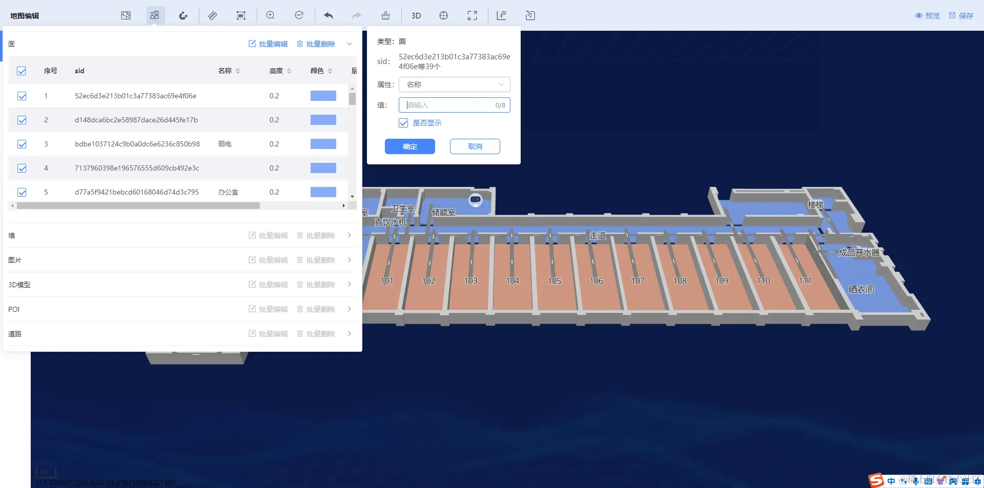Click the clear broom icon
The image size is (984, 488).
[386, 15]
